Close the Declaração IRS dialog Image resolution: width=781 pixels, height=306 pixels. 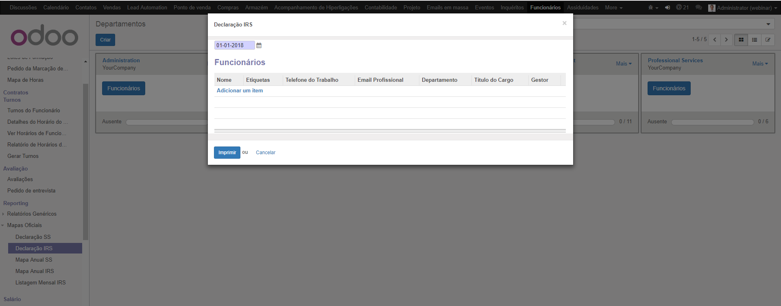coord(564,23)
